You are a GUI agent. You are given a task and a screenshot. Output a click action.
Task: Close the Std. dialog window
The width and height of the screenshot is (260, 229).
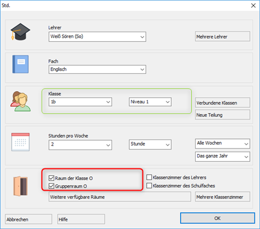pyautogui.click(x=253, y=6)
